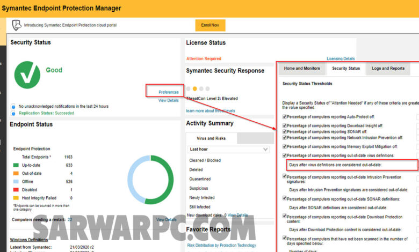Click the computers needing a restart count 22
This screenshot has width=419, height=252.
(70, 220)
